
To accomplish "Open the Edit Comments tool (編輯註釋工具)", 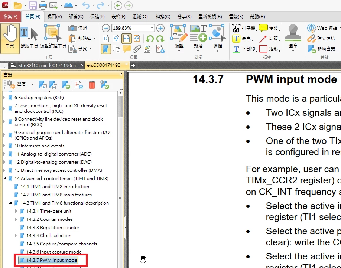I will tap(53, 36).
